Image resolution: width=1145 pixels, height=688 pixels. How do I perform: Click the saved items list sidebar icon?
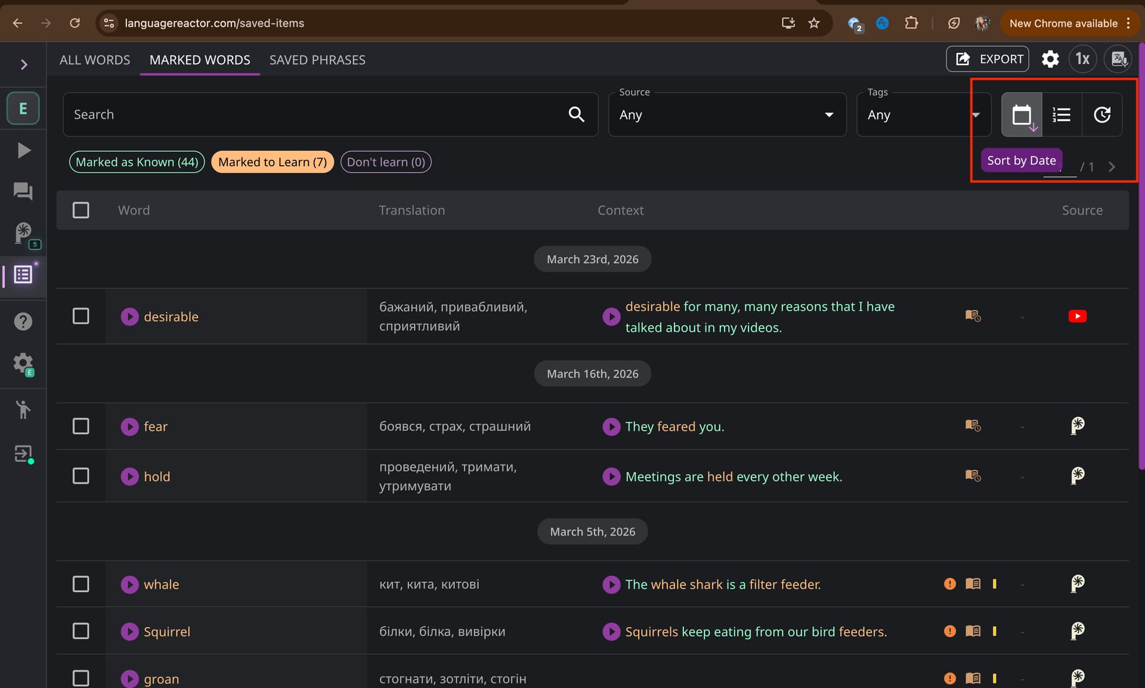coord(23,274)
